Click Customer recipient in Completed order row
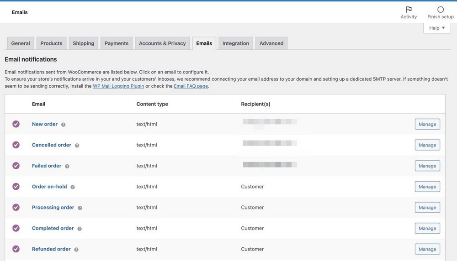Image resolution: width=457 pixels, height=261 pixels. coord(252,228)
